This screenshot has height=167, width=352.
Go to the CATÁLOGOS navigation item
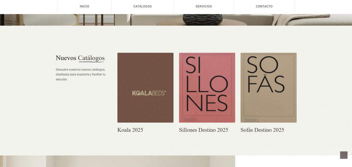[x=142, y=6]
